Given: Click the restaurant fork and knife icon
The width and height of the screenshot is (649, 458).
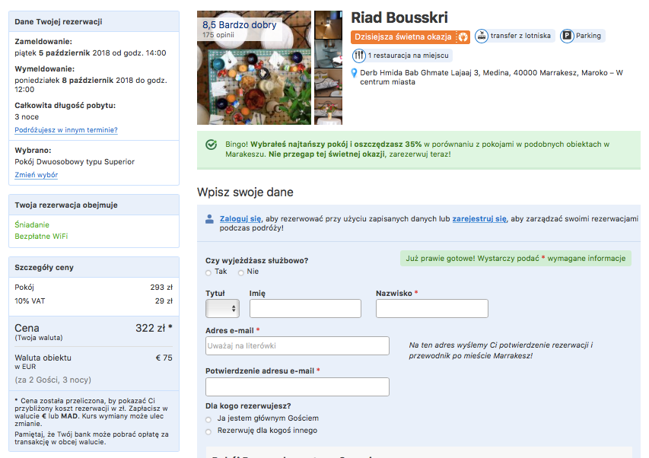Looking at the screenshot, I should pyautogui.click(x=359, y=56).
